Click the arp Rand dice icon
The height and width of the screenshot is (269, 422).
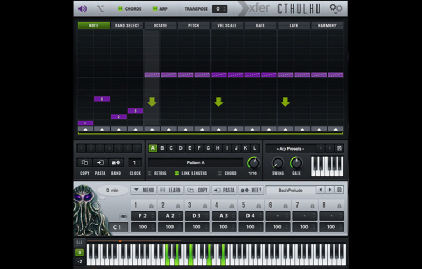tap(116, 163)
